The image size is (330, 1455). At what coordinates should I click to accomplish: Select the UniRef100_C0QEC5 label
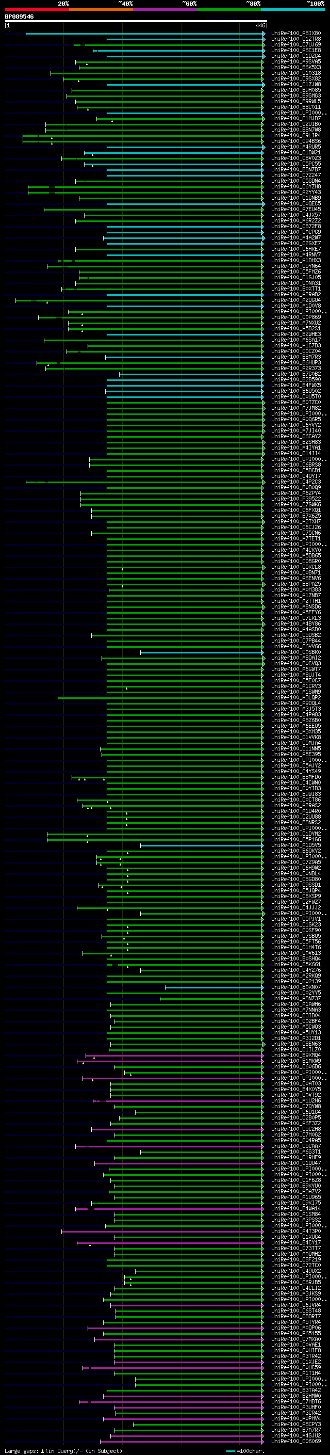(296, 204)
